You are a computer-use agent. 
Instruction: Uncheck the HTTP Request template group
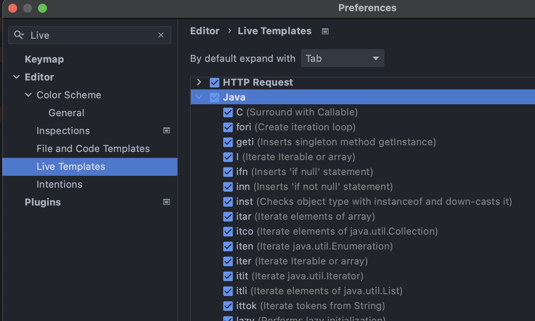215,82
